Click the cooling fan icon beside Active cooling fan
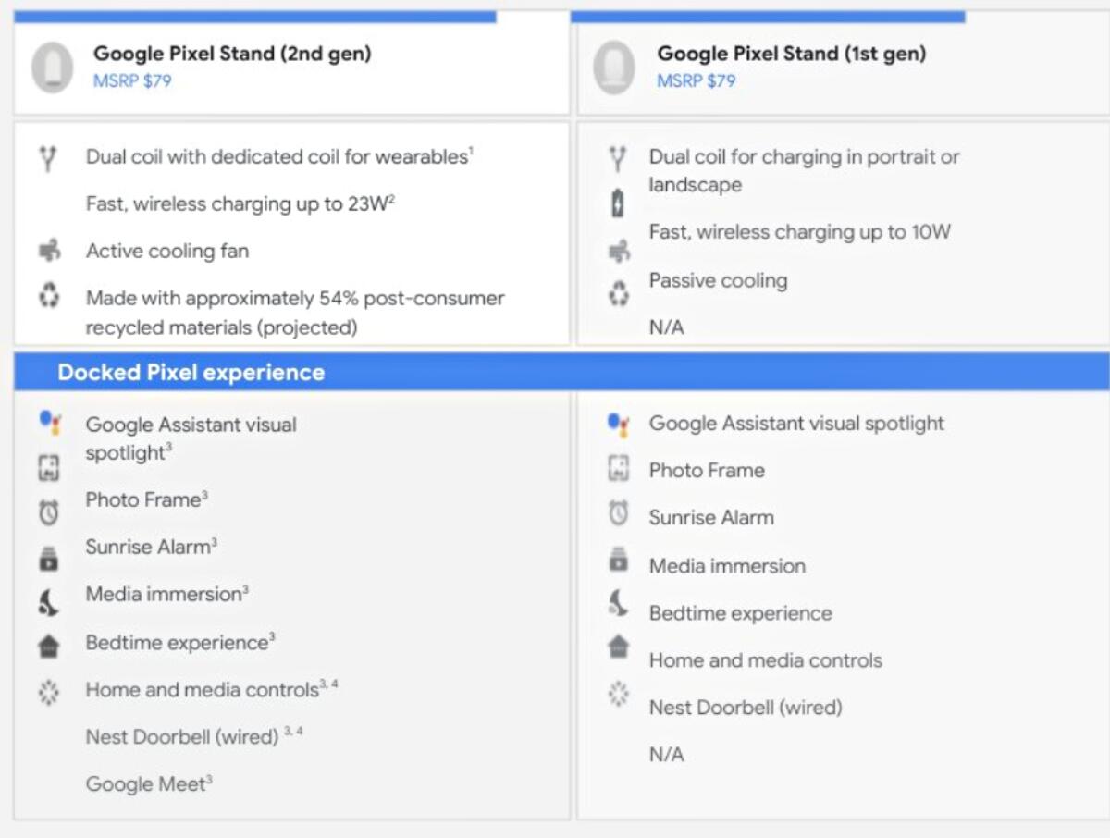 pos(49,251)
